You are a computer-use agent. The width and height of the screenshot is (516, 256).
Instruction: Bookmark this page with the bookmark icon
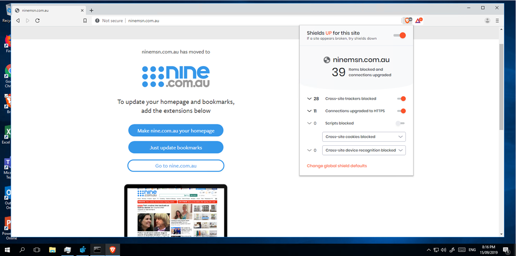coord(85,20)
